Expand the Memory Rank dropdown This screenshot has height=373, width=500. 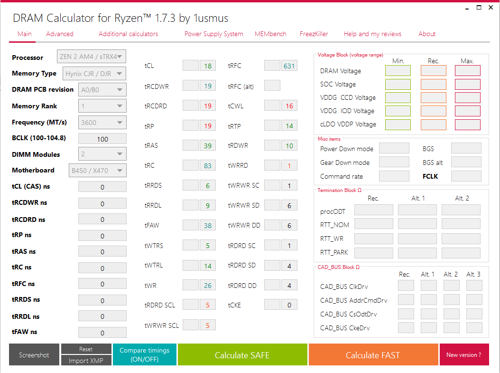click(102, 106)
